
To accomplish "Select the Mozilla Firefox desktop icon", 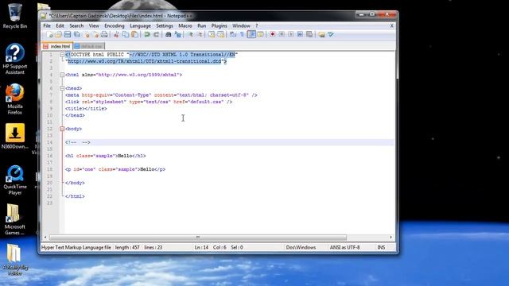I will [x=15, y=99].
